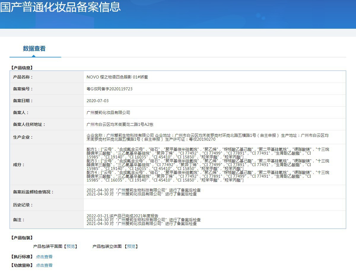Open 预览 link for 产品包装平面图
The image size is (356, 273).
[71, 246]
